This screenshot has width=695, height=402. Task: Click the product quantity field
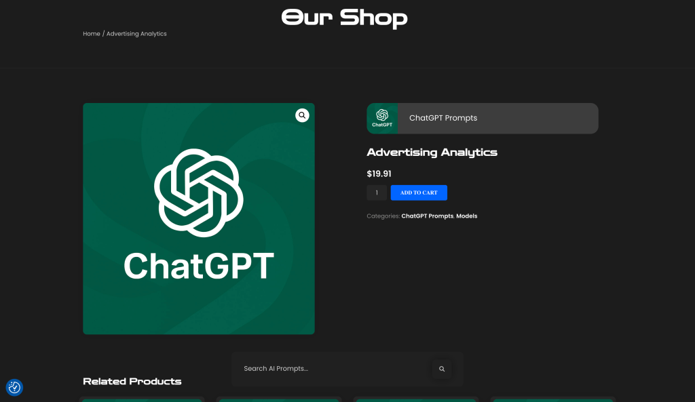click(x=377, y=193)
